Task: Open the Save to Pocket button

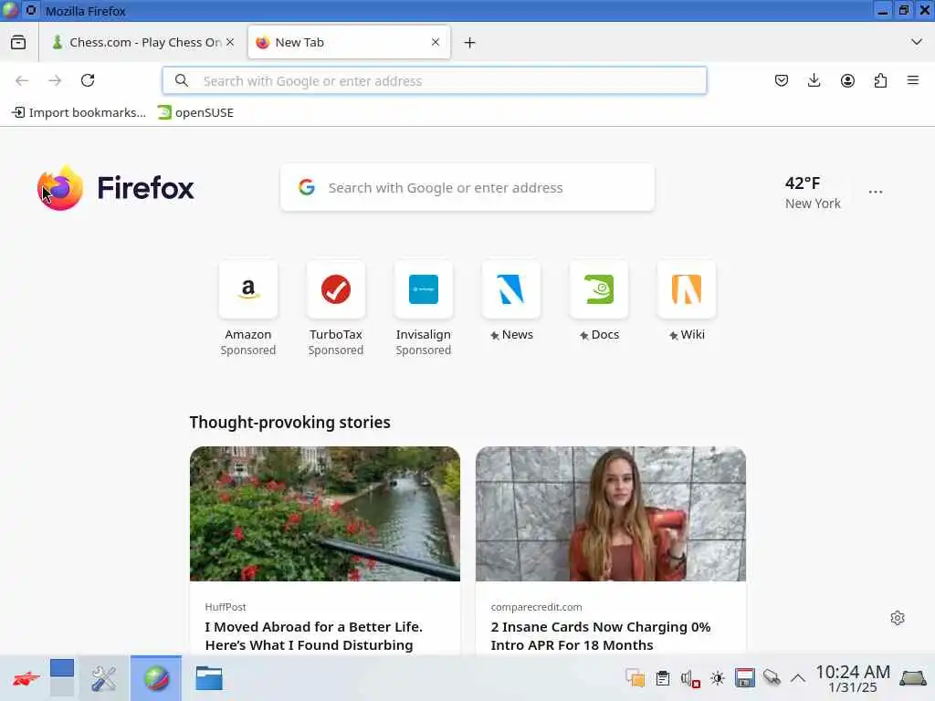Action: (782, 80)
